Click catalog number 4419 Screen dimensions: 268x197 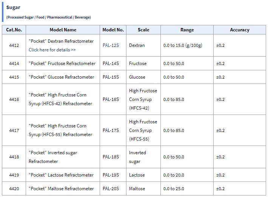[x=14, y=175]
